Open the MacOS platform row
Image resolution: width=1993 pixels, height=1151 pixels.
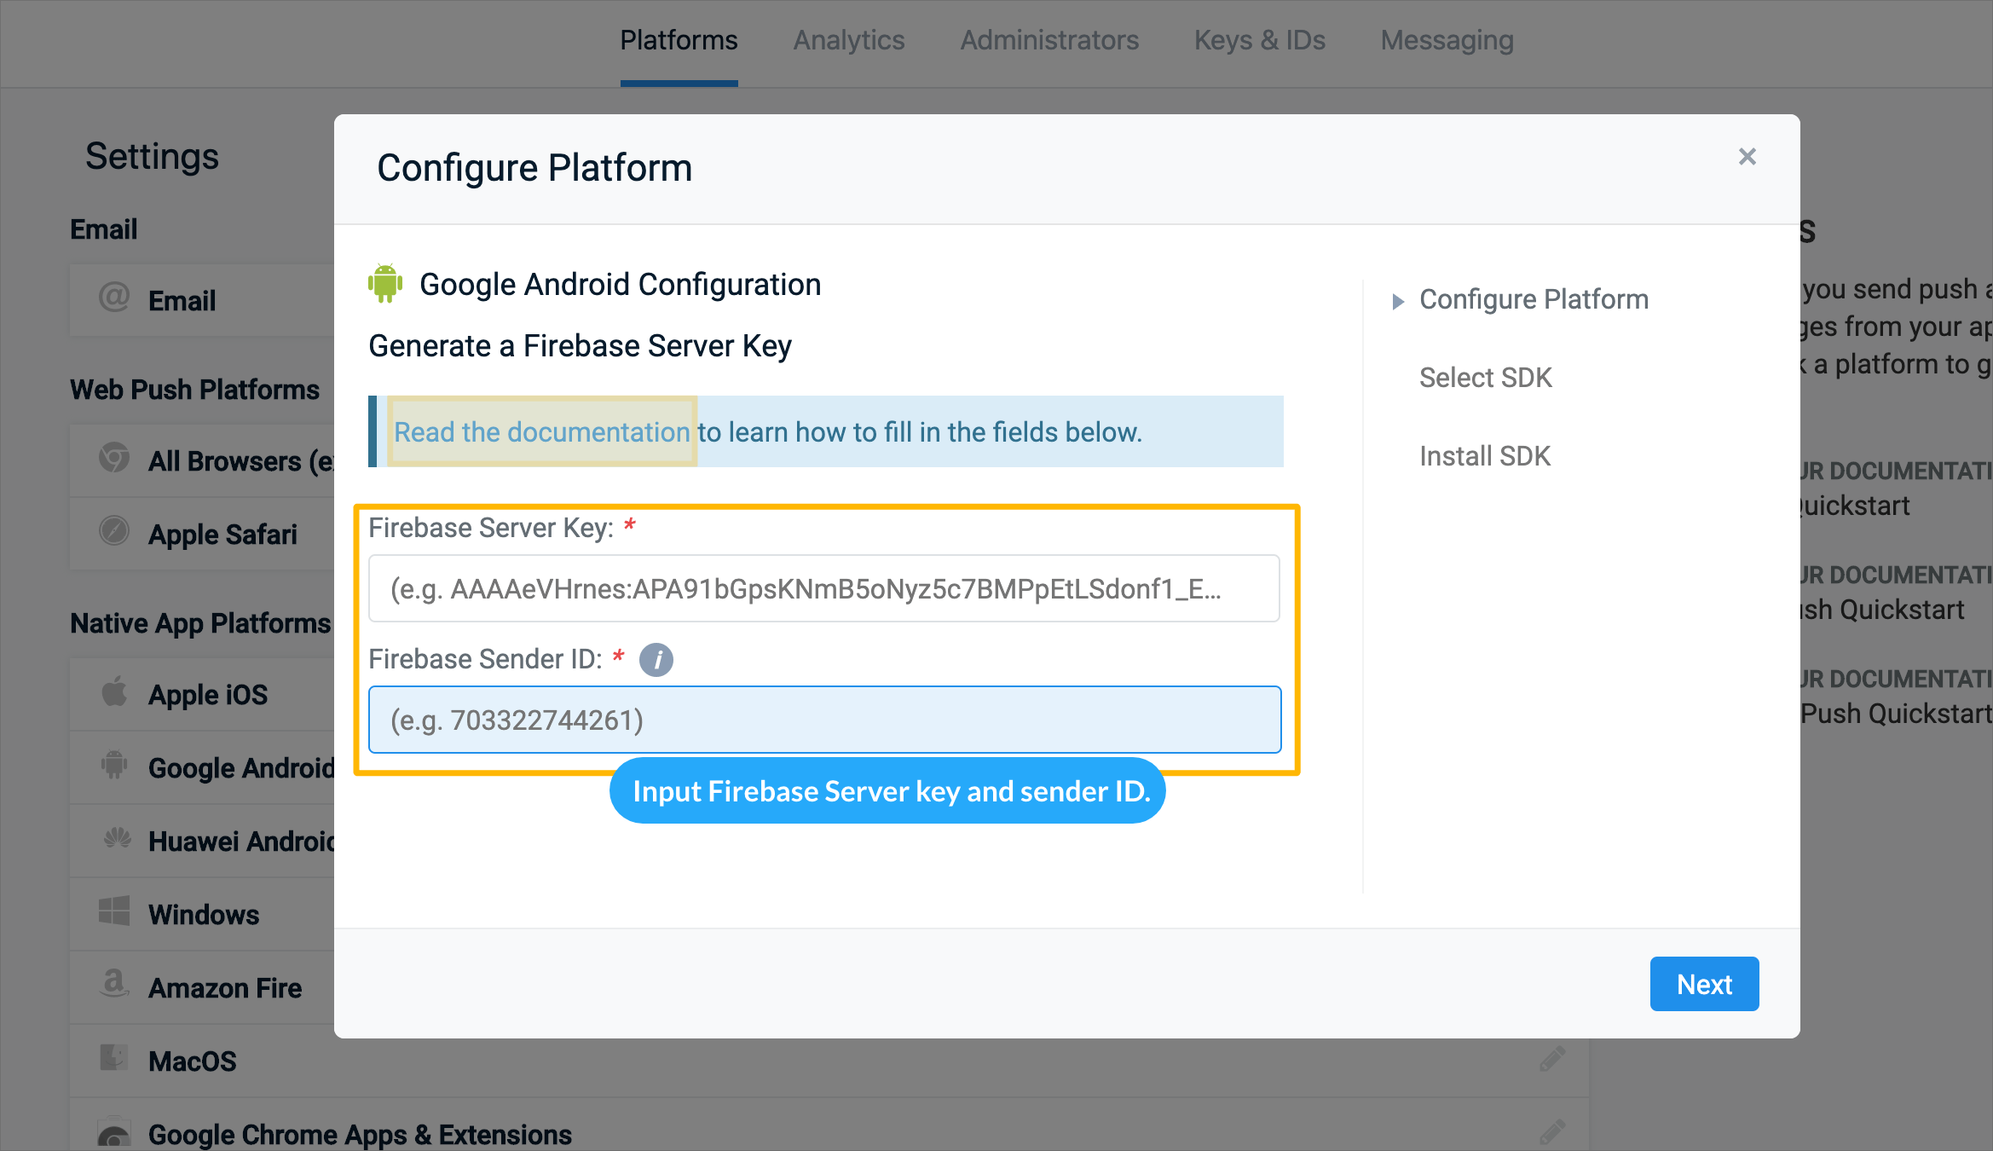[829, 1061]
